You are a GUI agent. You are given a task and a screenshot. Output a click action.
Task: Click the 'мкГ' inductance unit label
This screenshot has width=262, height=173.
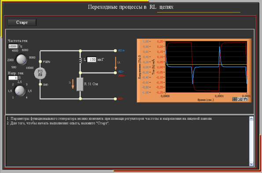coord(101,59)
